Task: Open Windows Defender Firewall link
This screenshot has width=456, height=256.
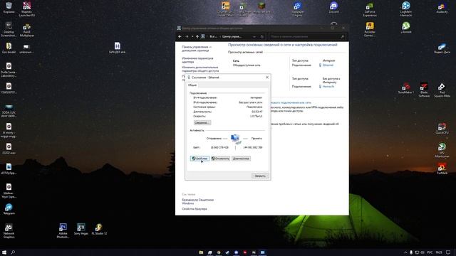Action: point(198,201)
